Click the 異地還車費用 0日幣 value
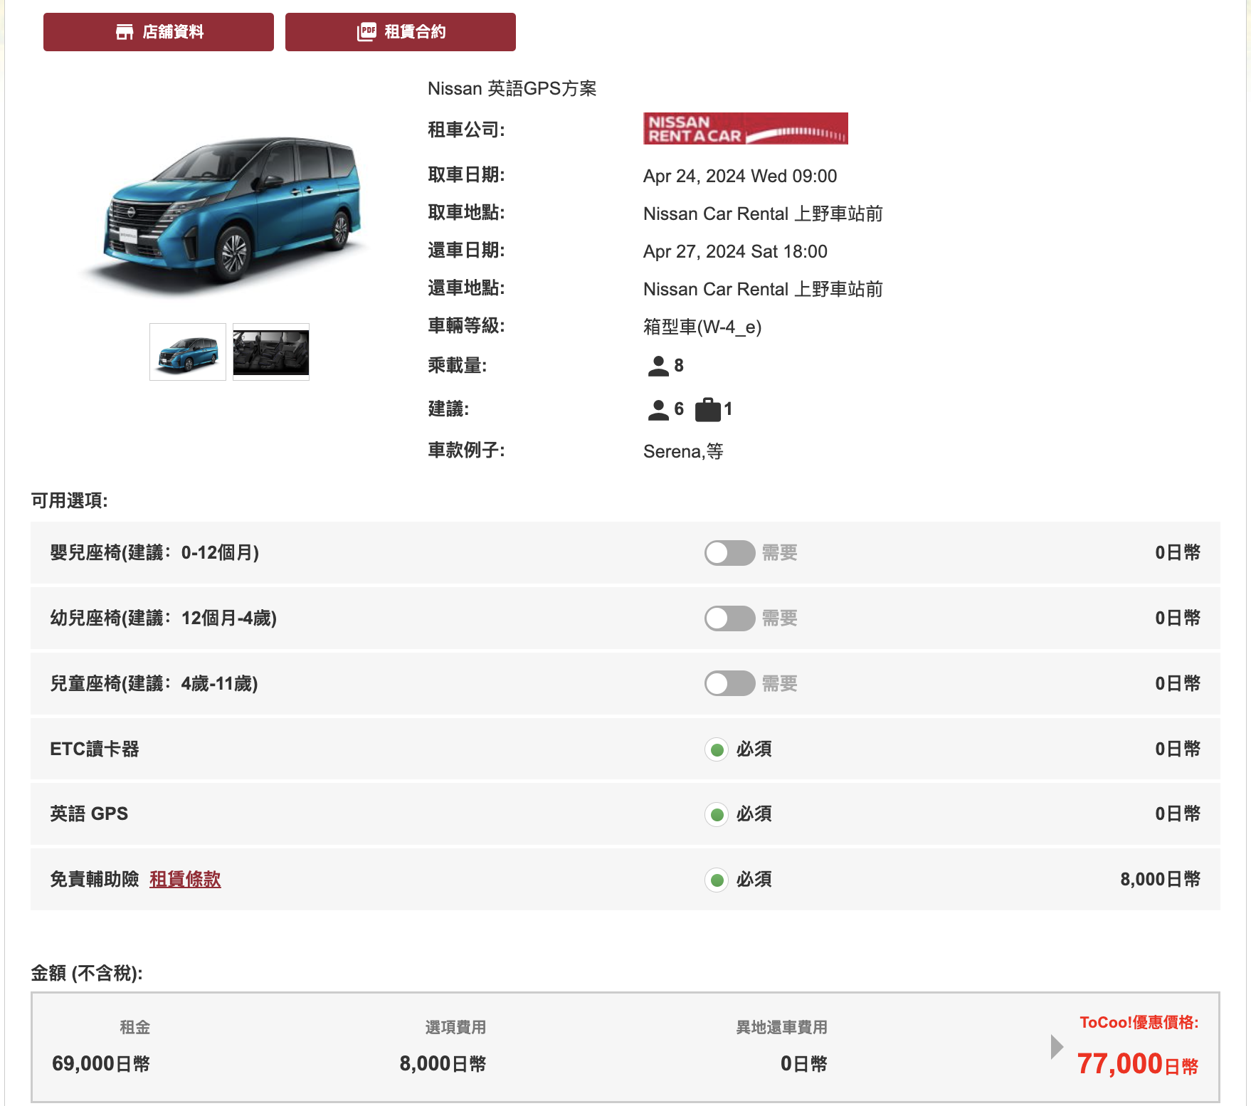 (x=803, y=1064)
